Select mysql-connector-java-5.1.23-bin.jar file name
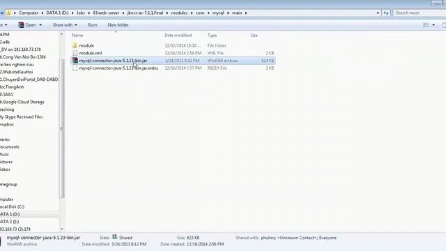Image resolution: width=446 pixels, height=251 pixels. 113,61
